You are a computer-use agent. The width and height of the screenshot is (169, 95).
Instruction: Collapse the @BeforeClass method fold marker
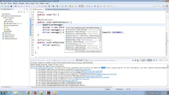tap(34, 20)
